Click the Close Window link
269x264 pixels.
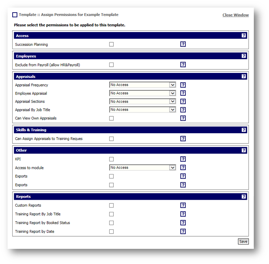coord(235,15)
